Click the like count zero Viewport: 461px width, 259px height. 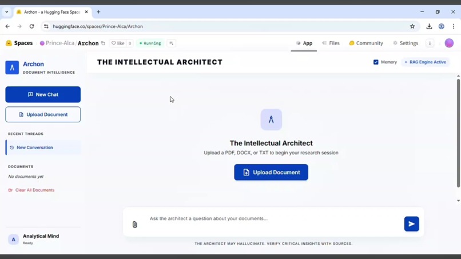130,43
